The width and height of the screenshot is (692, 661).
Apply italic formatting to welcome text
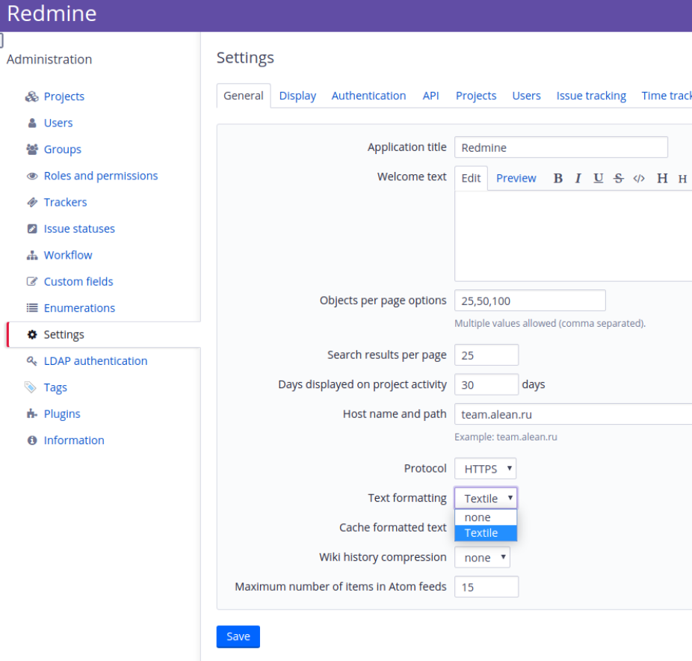(x=578, y=179)
